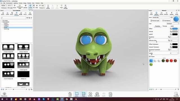Viewport: 180px width, 101px height.
Task: Expand the Studio folder in environments tree
Action: coord(3,27)
